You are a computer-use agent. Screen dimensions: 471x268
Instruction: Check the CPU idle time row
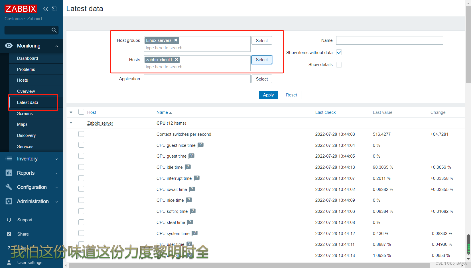(81, 167)
